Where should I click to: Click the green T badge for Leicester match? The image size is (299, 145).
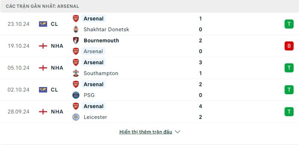[x=289, y=112]
